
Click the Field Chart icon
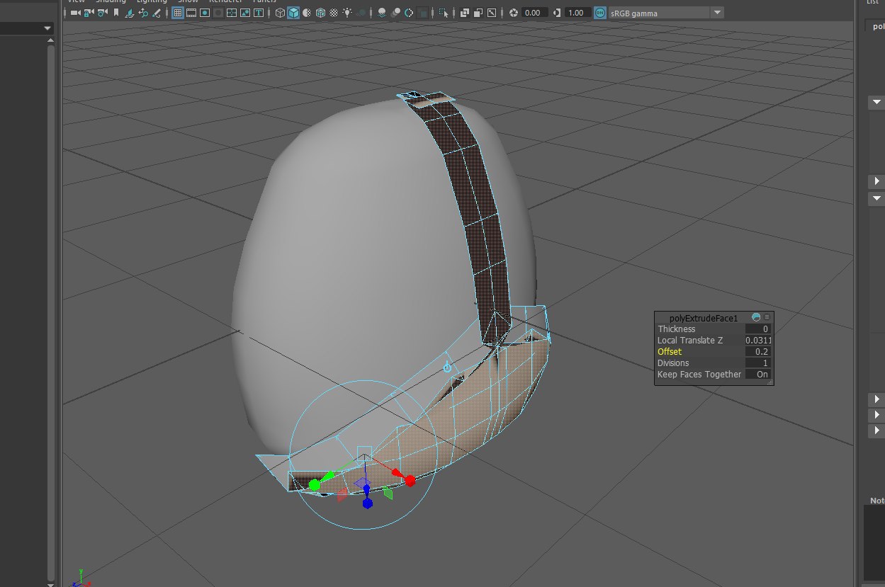point(232,13)
